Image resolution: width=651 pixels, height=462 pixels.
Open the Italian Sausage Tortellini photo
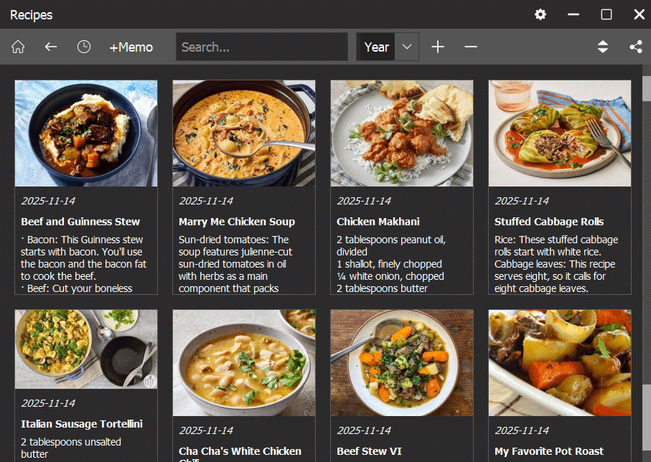pos(86,349)
